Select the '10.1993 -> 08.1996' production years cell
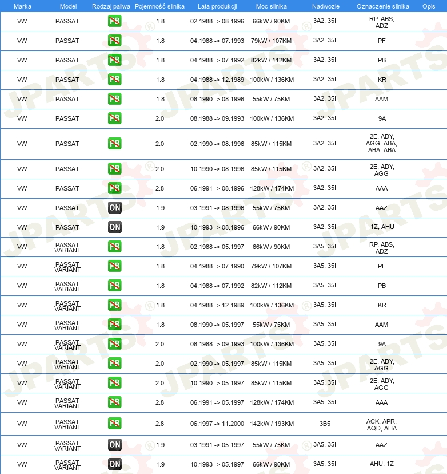 click(217, 227)
